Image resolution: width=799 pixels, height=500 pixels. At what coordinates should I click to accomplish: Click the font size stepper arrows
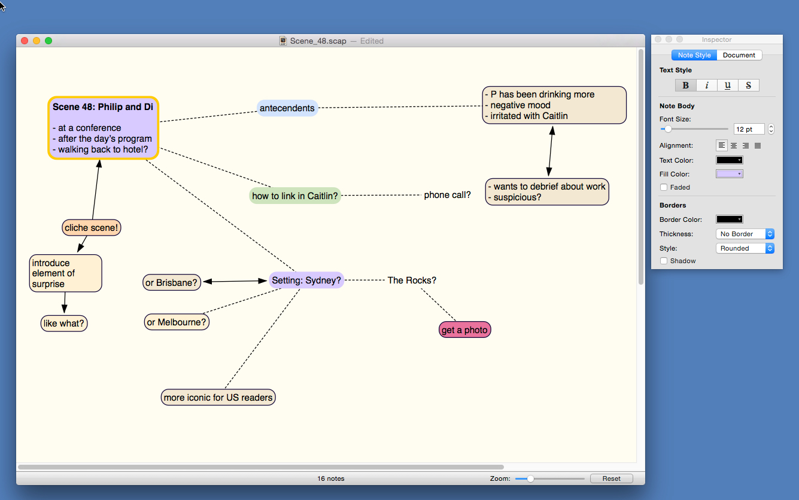771,129
